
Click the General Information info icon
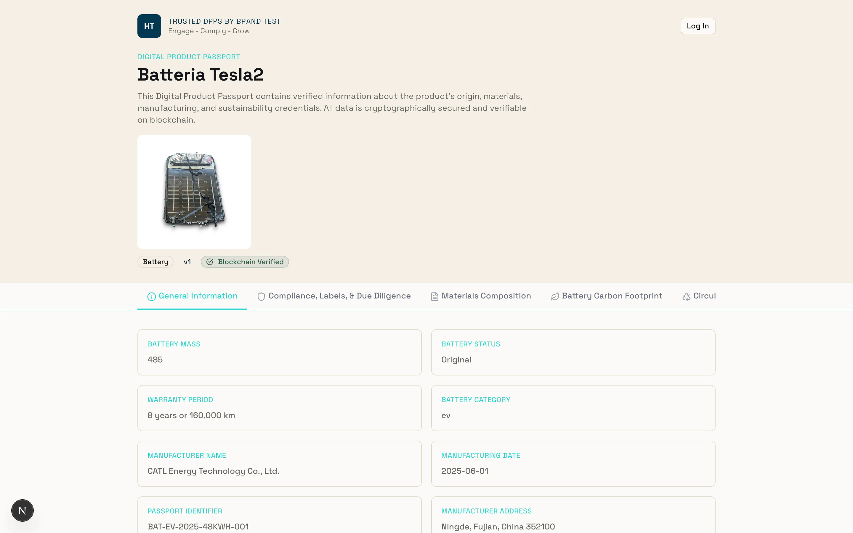[x=152, y=296]
